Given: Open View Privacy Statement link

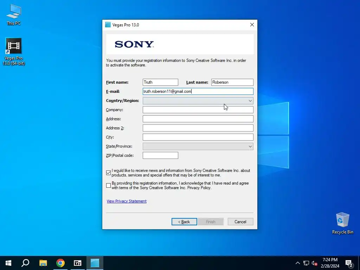Looking at the screenshot, I should click(127, 201).
